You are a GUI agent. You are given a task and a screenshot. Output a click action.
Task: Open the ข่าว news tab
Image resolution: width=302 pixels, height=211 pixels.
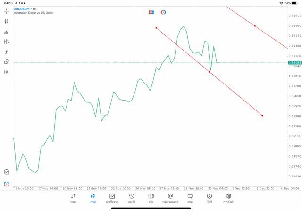pos(151,198)
